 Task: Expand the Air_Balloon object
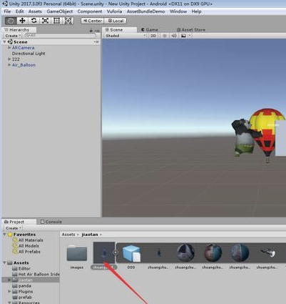(x=9, y=65)
